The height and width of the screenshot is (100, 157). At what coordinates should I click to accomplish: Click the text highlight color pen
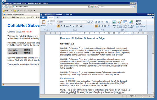tap(77, 26)
